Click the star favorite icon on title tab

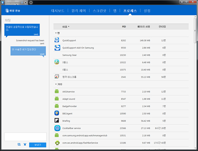[22, 2]
